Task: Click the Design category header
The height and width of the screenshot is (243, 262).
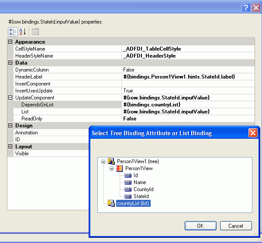Action: 48,126
